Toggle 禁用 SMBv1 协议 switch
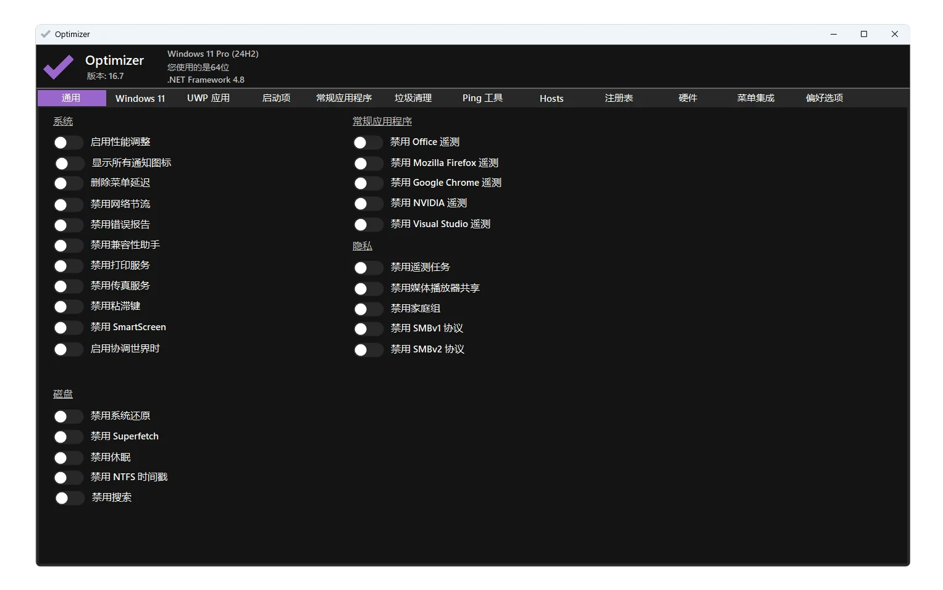Screen dimensions: 943x590 368,329
